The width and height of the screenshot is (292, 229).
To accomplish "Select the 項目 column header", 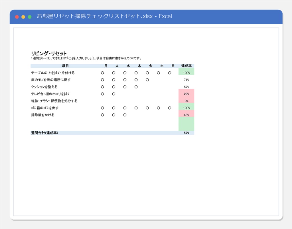I will click(x=65, y=66).
